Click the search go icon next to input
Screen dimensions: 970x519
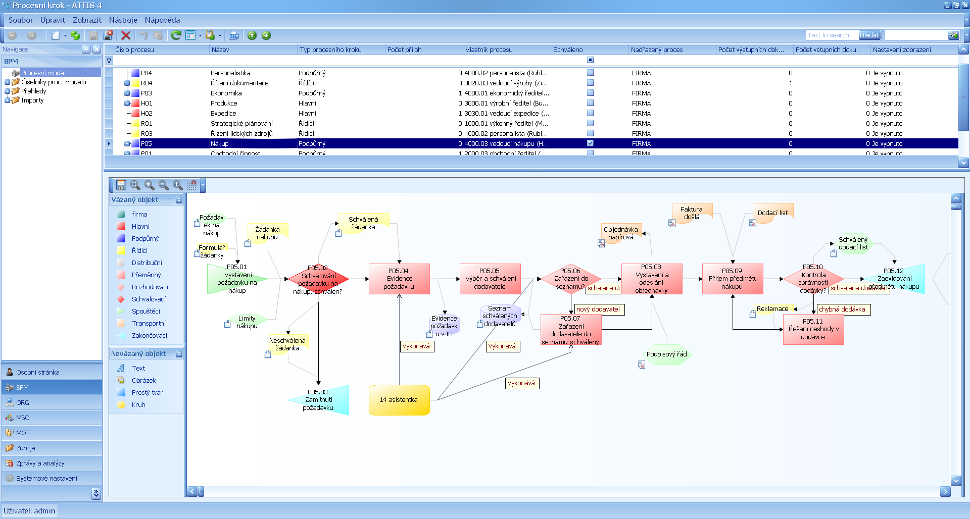[953, 35]
